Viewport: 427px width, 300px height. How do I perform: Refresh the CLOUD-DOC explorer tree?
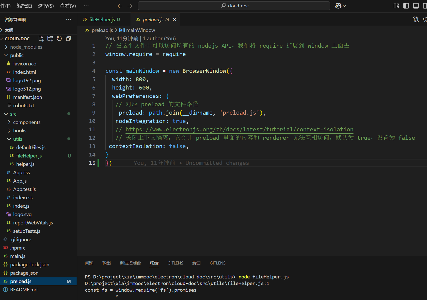point(59,39)
